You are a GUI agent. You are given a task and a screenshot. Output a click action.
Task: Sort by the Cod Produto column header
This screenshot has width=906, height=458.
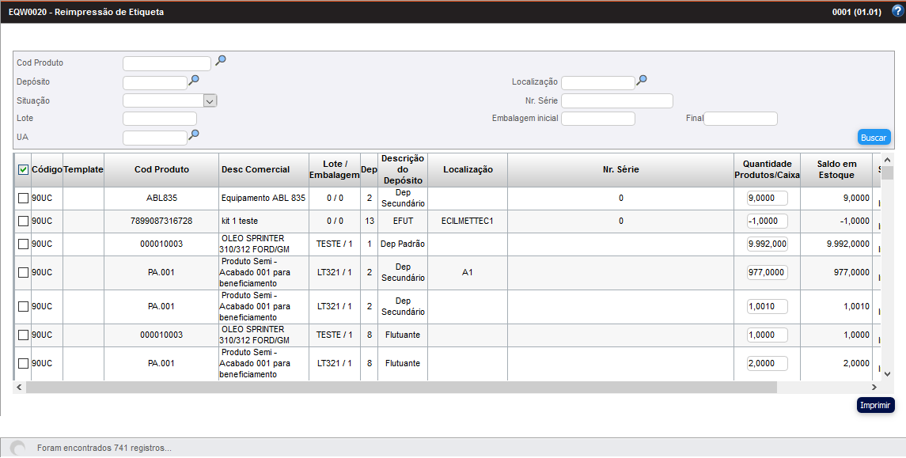pos(161,169)
